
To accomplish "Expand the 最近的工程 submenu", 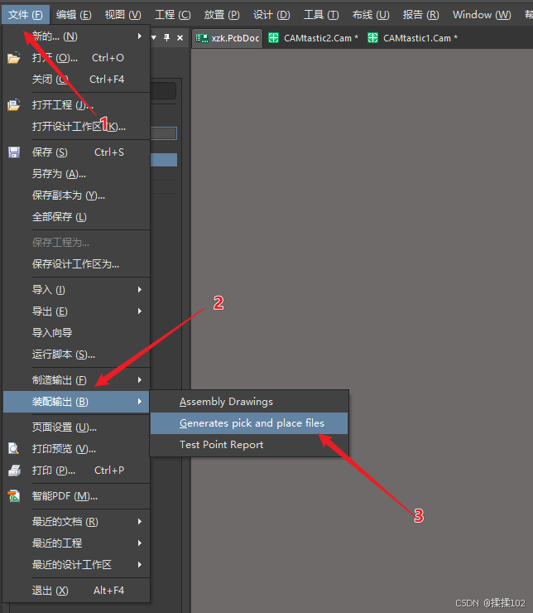I will click(x=76, y=543).
